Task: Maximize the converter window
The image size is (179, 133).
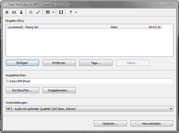Action: click(x=162, y=3)
